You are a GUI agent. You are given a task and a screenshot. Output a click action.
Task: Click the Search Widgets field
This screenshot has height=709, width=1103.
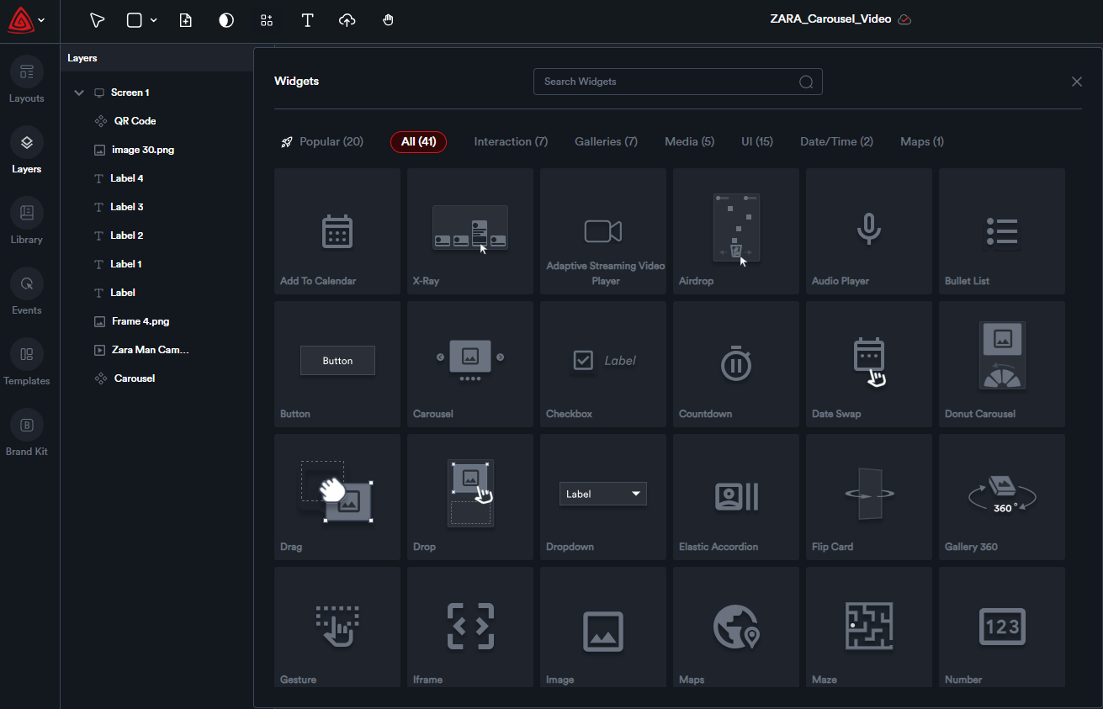pos(665,82)
